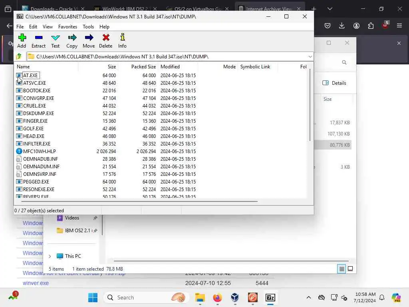
Task: Click the OEMNADUB.INF file icon
Action: (19, 159)
